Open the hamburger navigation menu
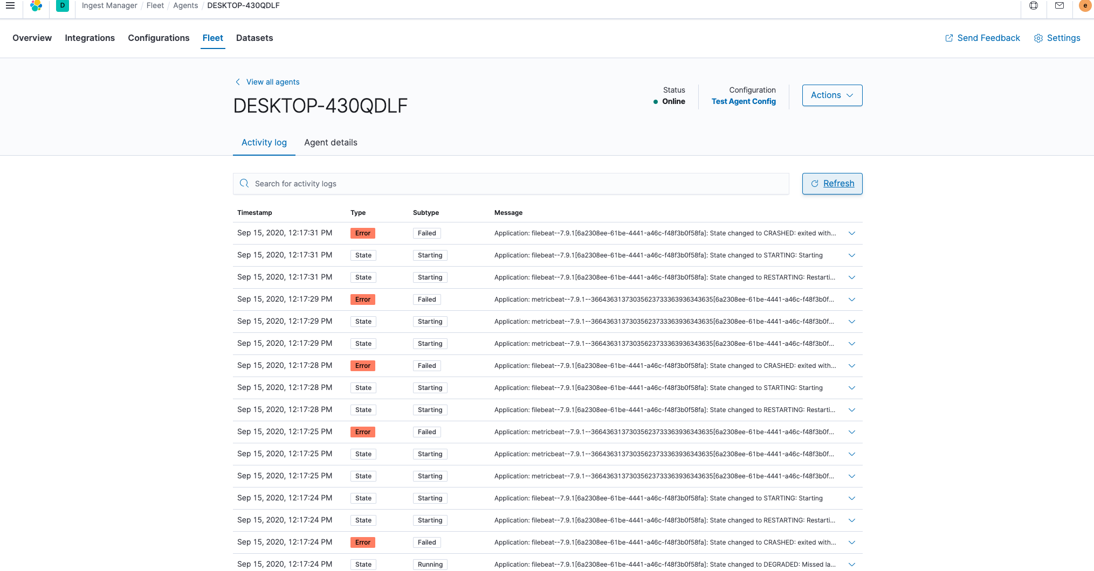This screenshot has height=571, width=1094. point(10,5)
